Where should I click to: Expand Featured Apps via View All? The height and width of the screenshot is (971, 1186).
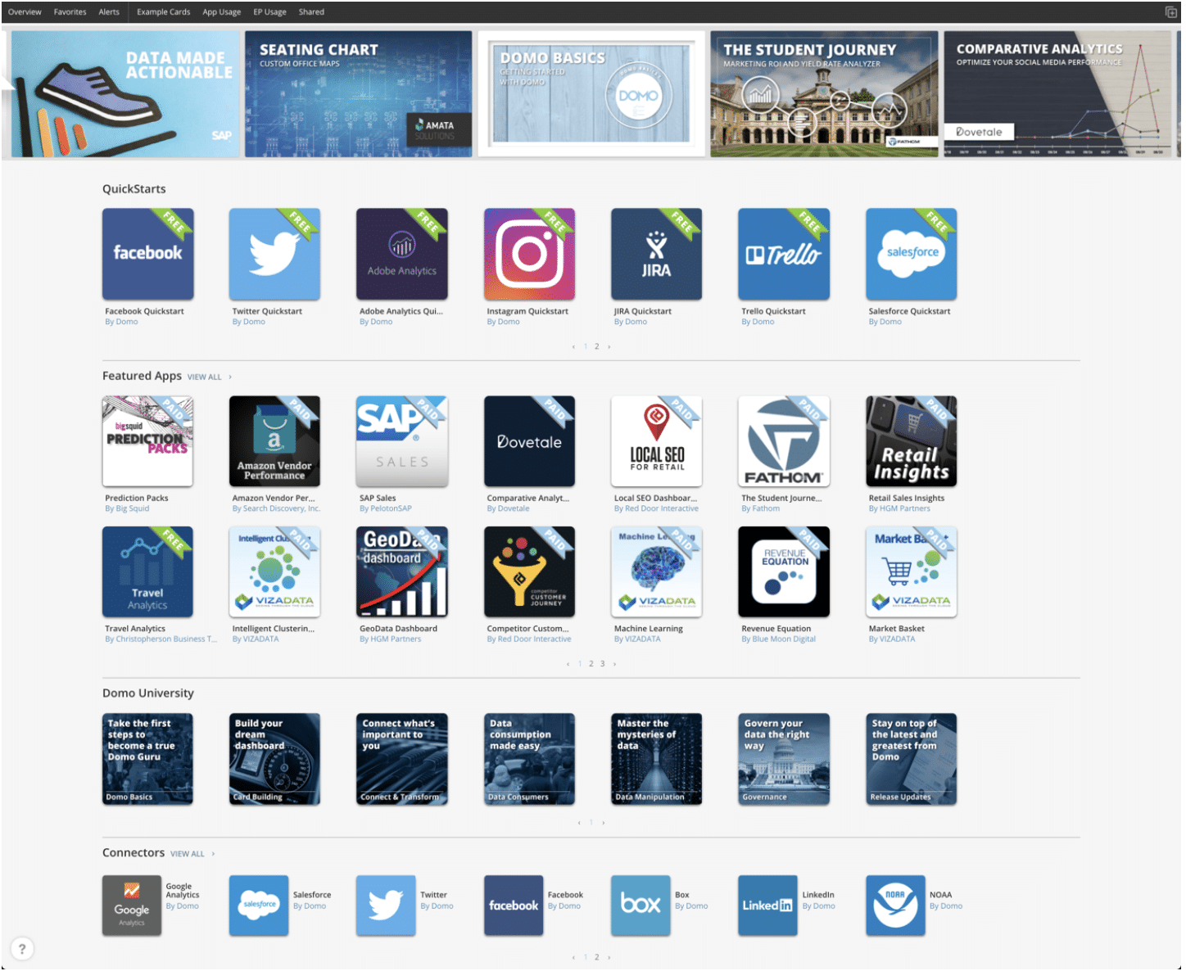click(205, 377)
